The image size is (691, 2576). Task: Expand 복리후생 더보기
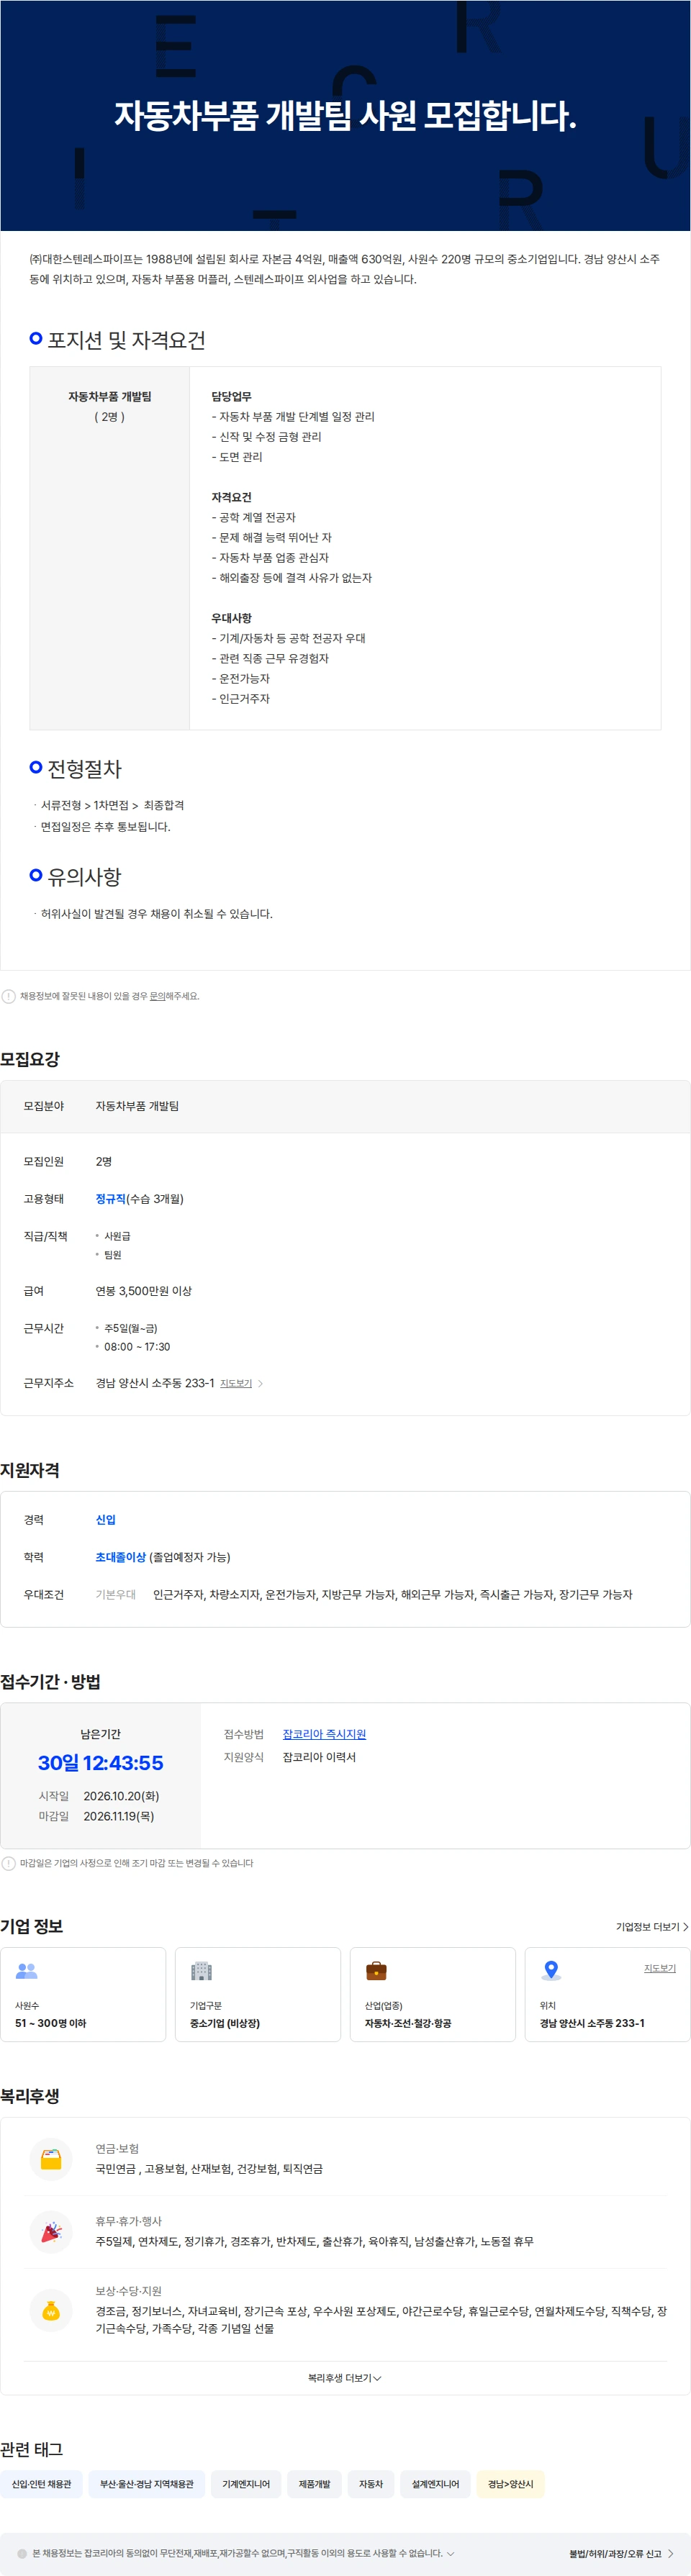click(345, 2377)
